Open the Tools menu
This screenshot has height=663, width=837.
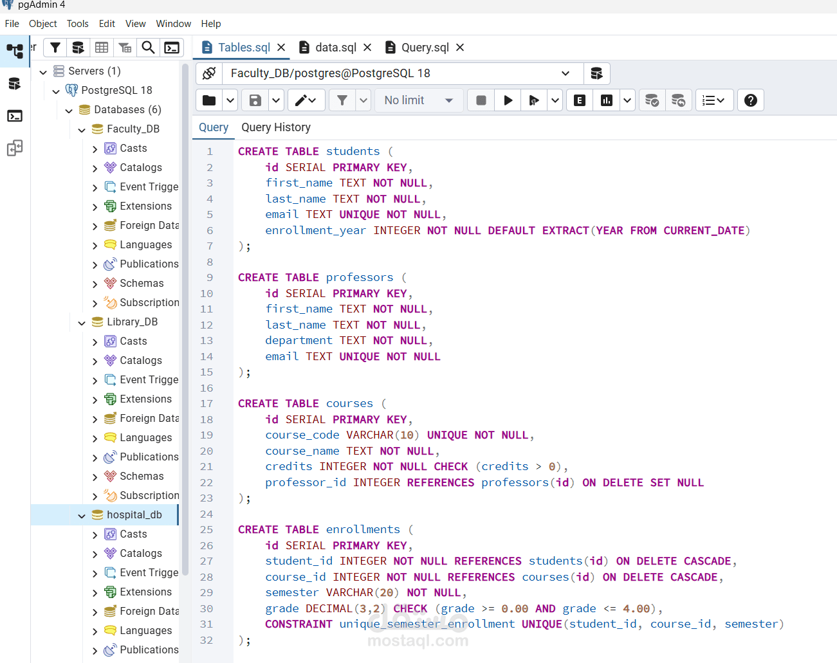click(x=77, y=24)
